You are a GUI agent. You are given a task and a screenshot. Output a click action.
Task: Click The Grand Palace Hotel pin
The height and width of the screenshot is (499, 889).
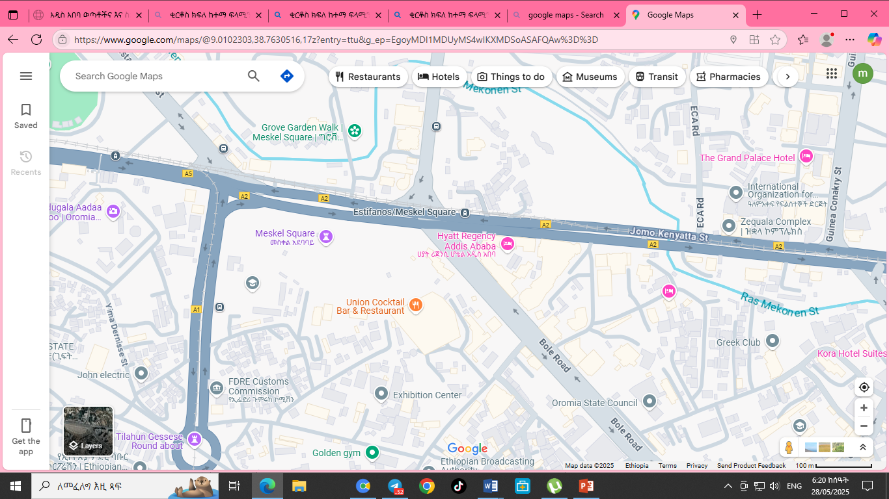point(806,157)
